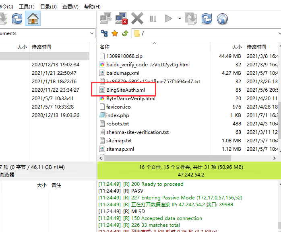Open bookmarks with the star icon
This screenshot has height=232, width=281.
(115, 33)
